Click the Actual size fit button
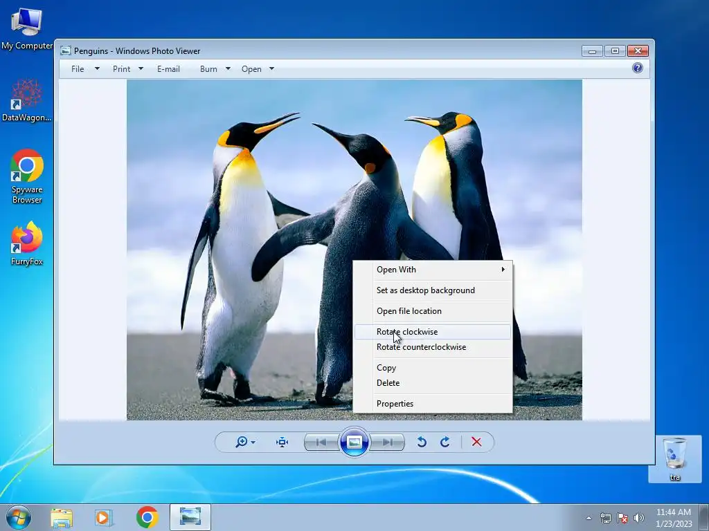709x531 pixels. coord(282,442)
